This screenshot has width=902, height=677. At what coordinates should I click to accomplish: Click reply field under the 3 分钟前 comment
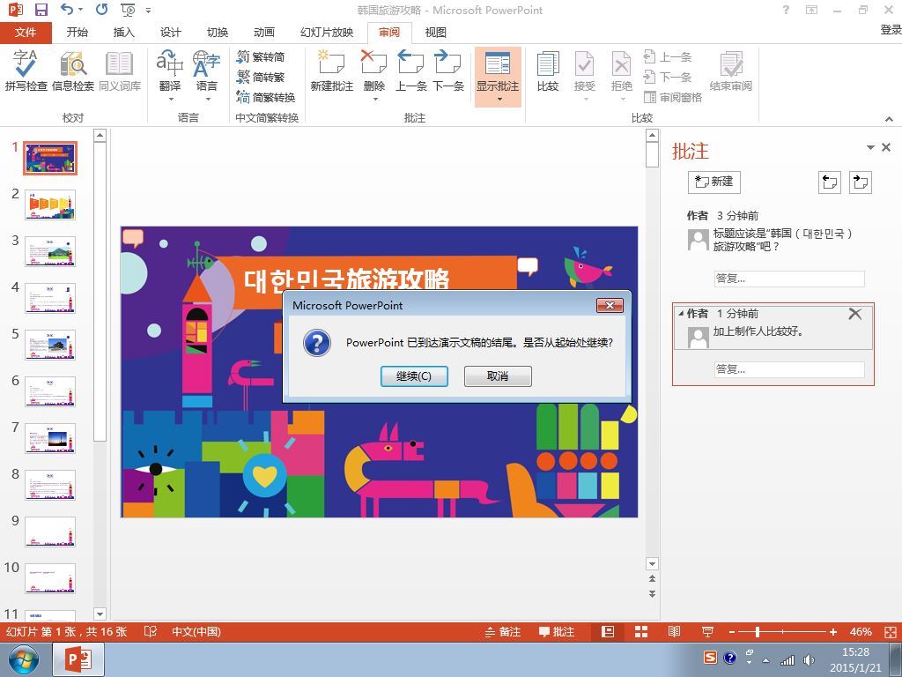[788, 279]
